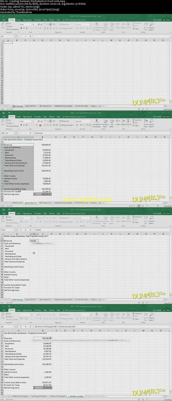The width and height of the screenshot is (172, 401).
Task: Select the J. Nimble Candles sheet tab
Action: 76,396
